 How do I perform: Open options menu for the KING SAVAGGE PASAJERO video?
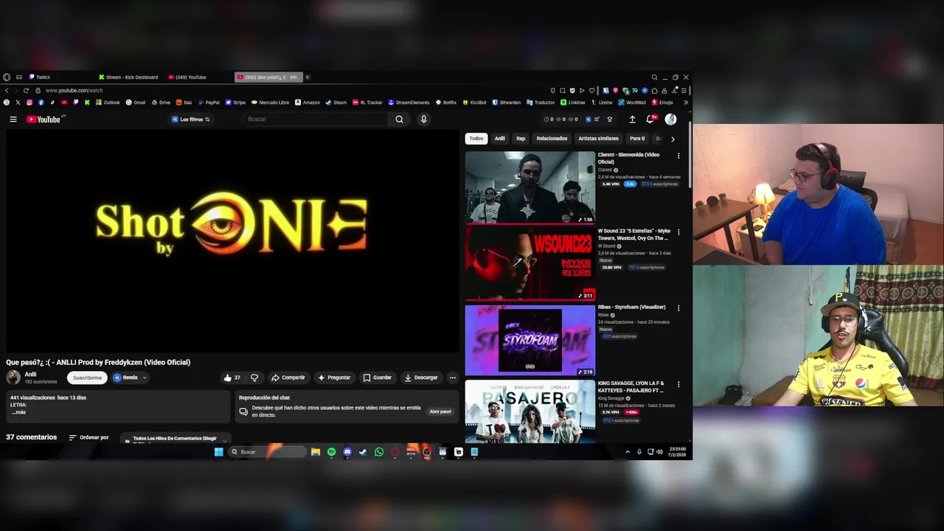point(678,384)
